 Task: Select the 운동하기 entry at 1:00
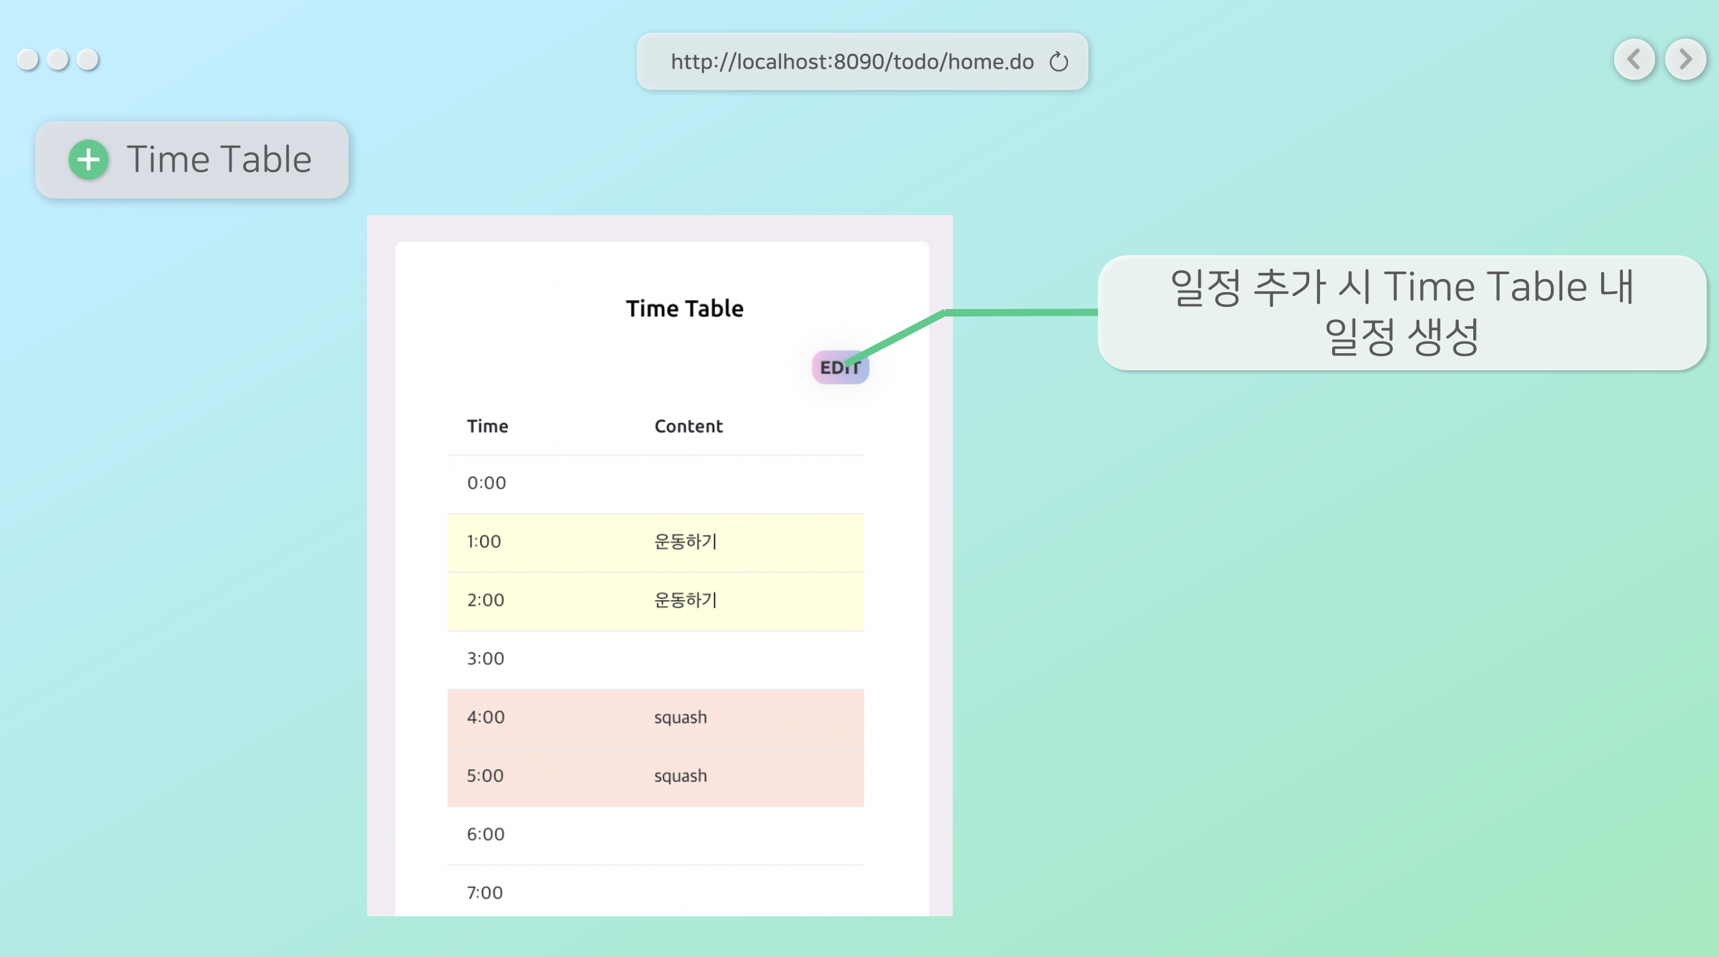(x=686, y=542)
